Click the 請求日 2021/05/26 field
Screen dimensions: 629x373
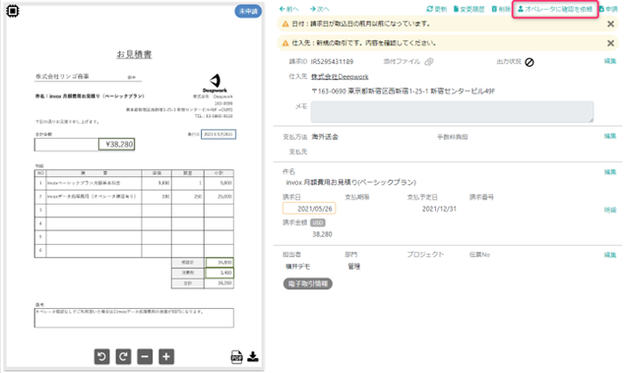click(309, 209)
